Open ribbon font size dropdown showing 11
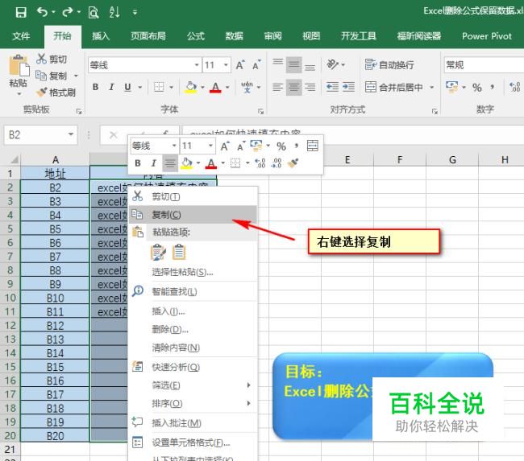 pos(227,64)
